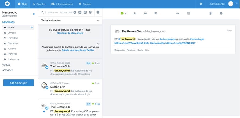Expand the ACTIVIDAD section
Image resolution: width=240 pixels, height=118 pixels.
[8, 71]
